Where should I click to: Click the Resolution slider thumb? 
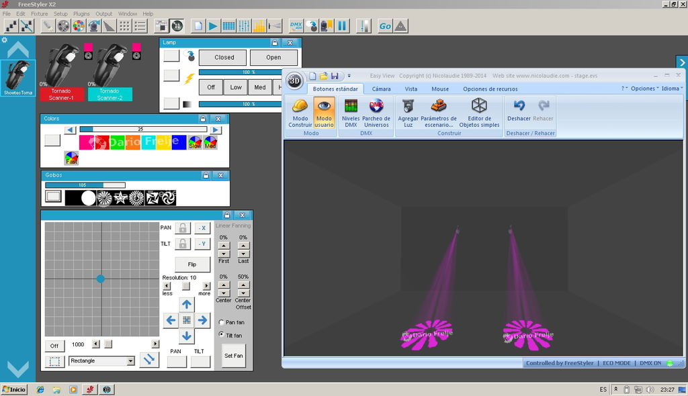click(x=186, y=286)
